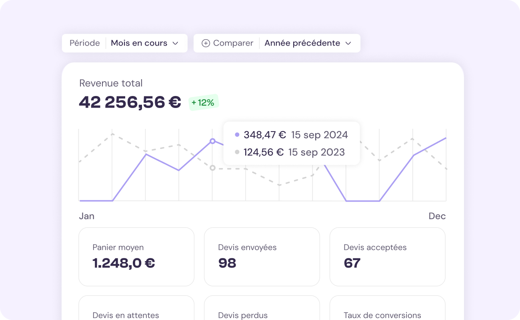Click the hollow marker on the dashed gray line
520x320 pixels.
click(212, 168)
